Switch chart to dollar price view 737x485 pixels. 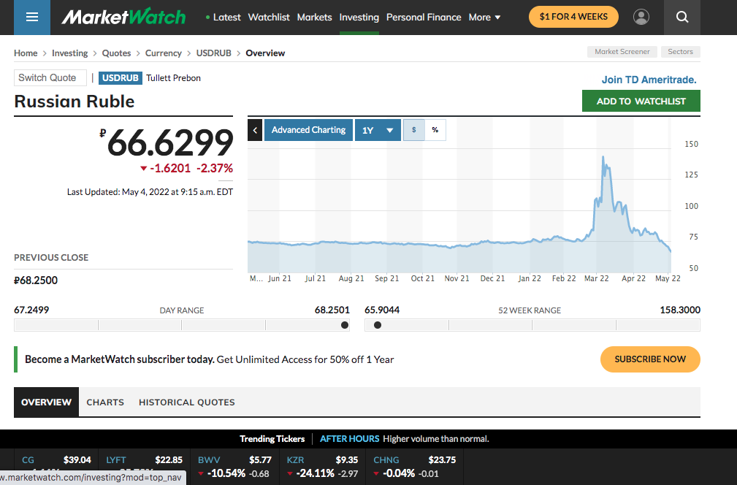pos(414,130)
